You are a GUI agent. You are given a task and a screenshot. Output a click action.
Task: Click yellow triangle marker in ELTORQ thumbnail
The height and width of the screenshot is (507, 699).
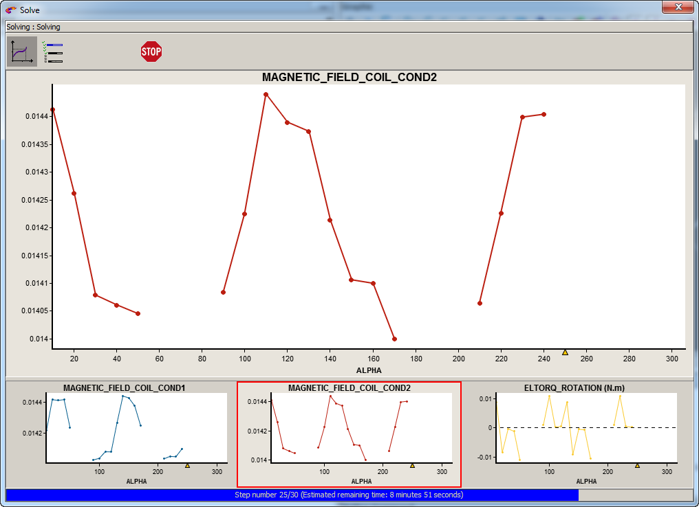(x=637, y=465)
